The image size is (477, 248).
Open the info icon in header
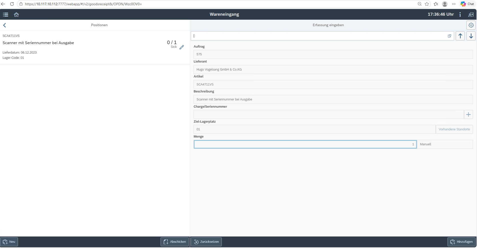pyautogui.click(x=460, y=14)
